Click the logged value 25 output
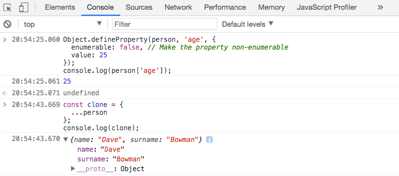This screenshot has height=176, width=399. point(67,81)
